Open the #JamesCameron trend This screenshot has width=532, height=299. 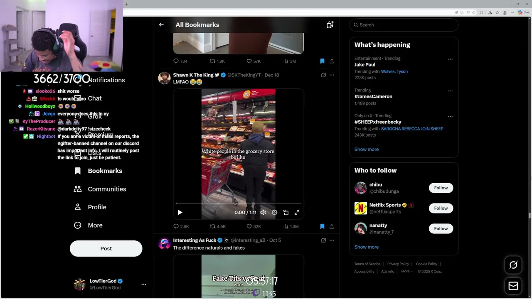pos(373,96)
